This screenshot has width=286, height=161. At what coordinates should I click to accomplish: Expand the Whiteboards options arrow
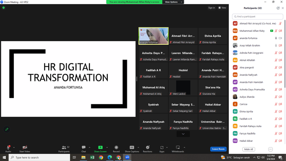pyautogui.click(x=185, y=147)
